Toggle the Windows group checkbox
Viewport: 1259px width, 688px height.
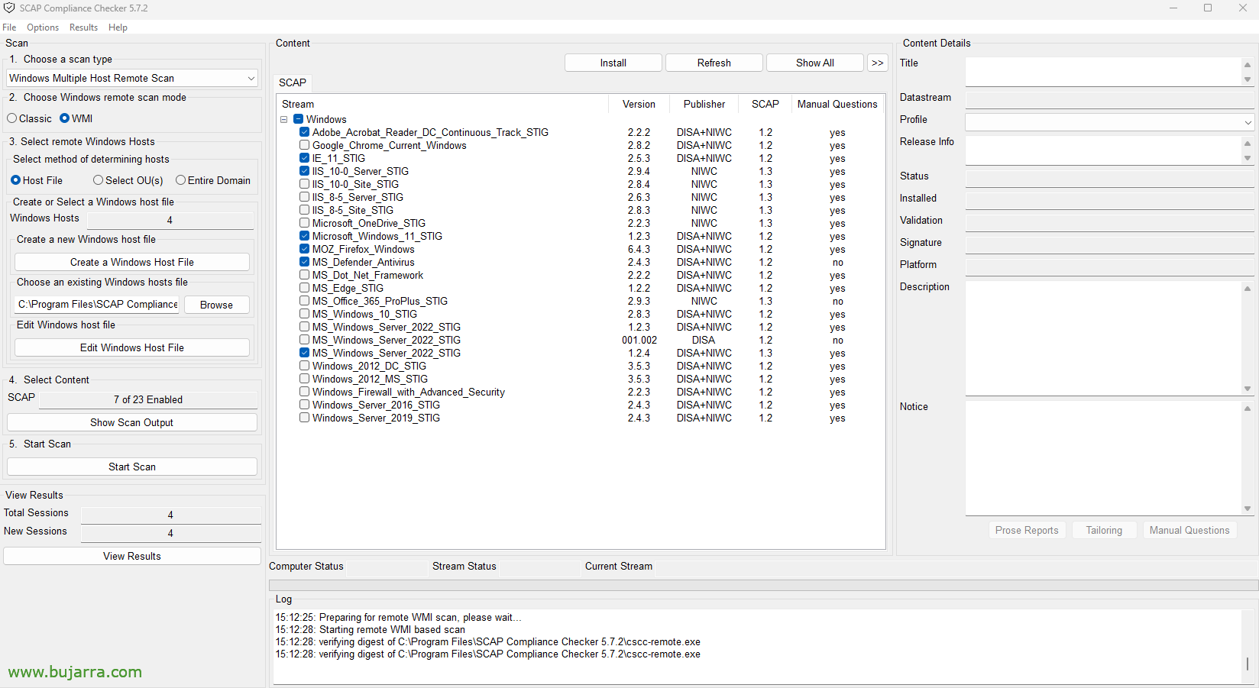click(x=299, y=119)
